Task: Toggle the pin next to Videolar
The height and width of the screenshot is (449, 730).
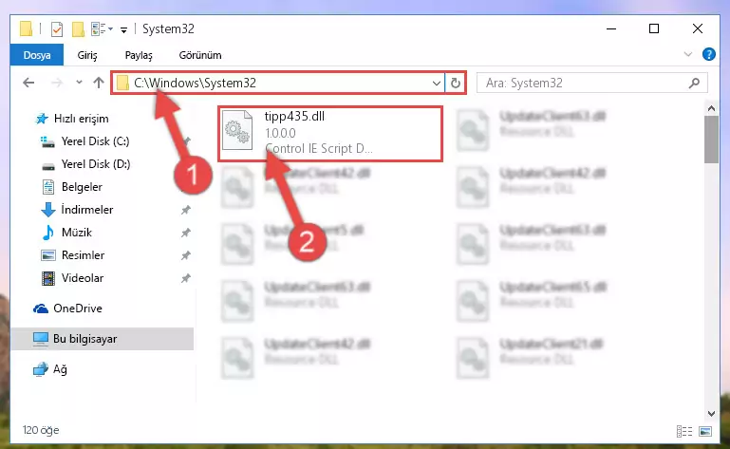Action: pos(186,278)
